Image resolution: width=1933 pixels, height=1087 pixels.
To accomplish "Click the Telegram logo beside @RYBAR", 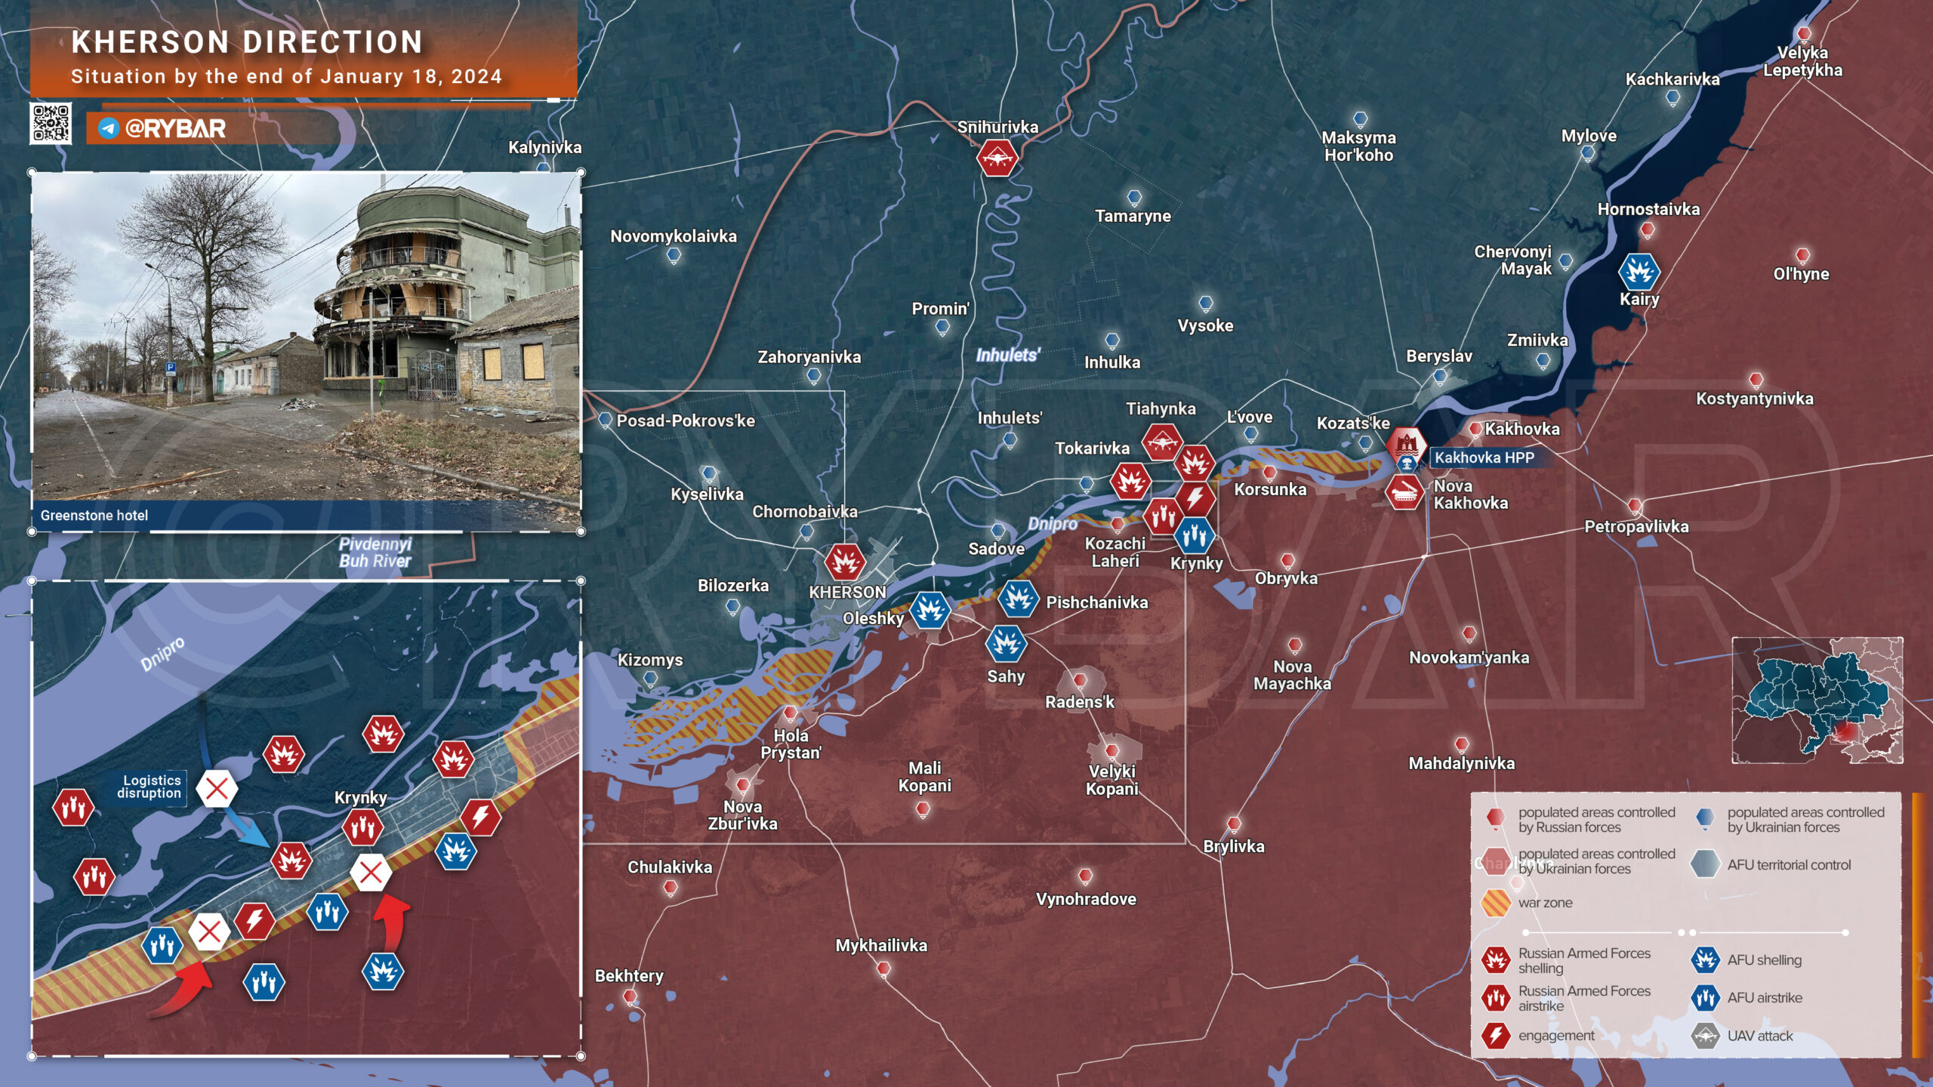I will [x=109, y=128].
